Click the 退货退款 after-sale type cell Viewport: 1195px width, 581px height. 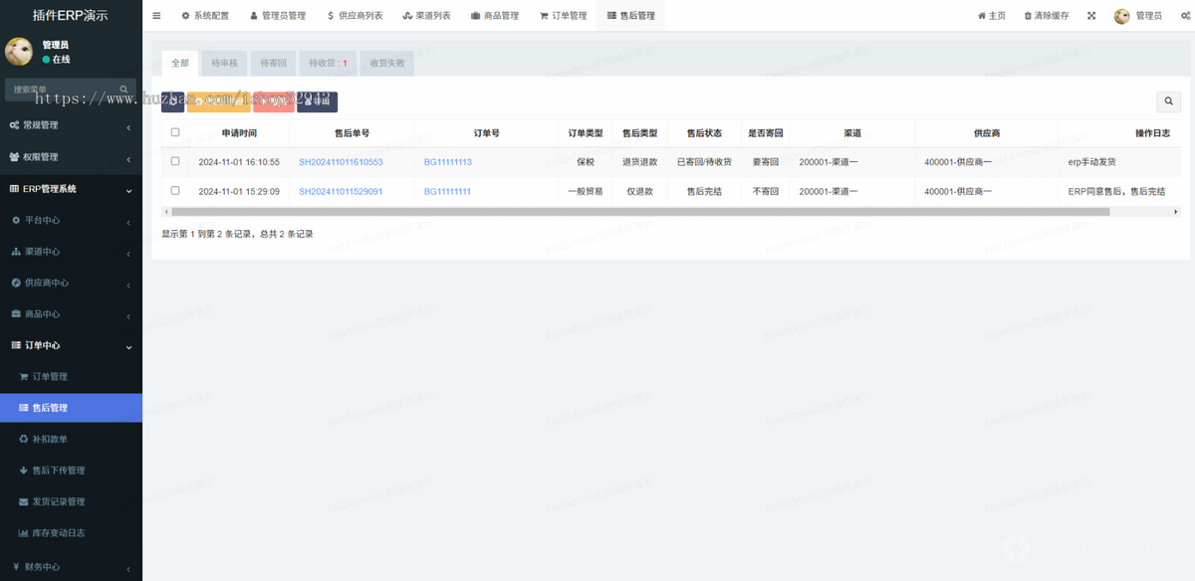coord(639,161)
